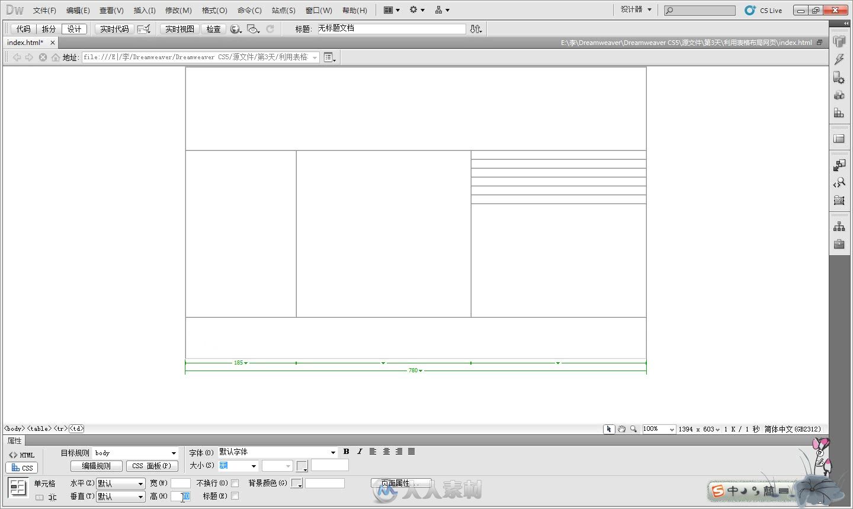The height and width of the screenshot is (509, 853).
Task: Click the browser Forward arrow in address bar
Action: pyautogui.click(x=29, y=57)
